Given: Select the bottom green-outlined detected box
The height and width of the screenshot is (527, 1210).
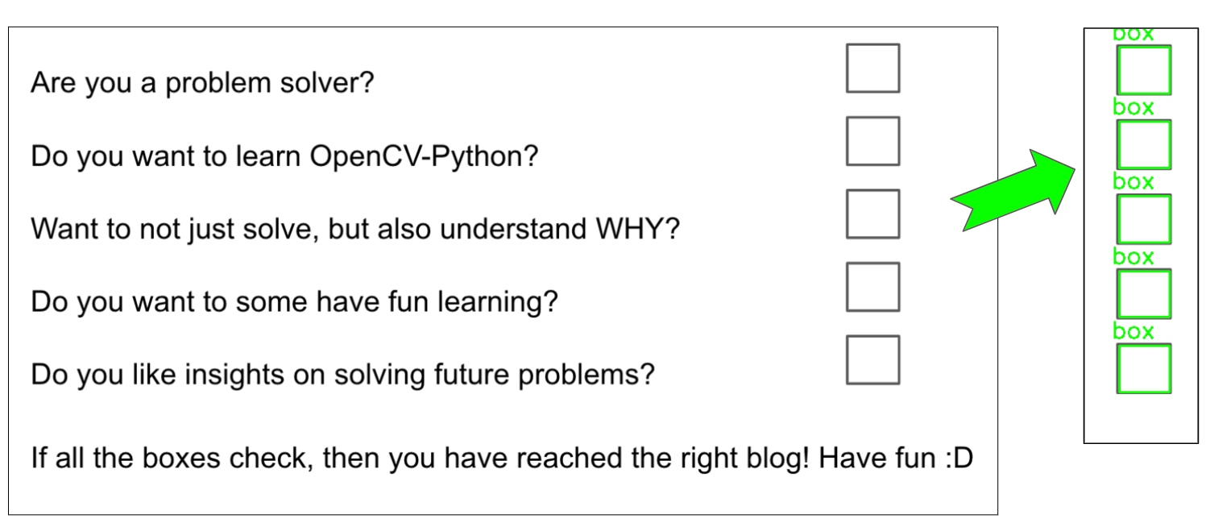Looking at the screenshot, I should coord(1143,369).
